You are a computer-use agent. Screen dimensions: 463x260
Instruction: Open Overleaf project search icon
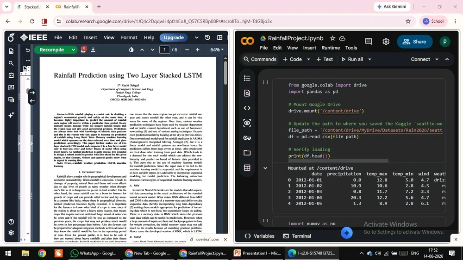click(x=11, y=63)
